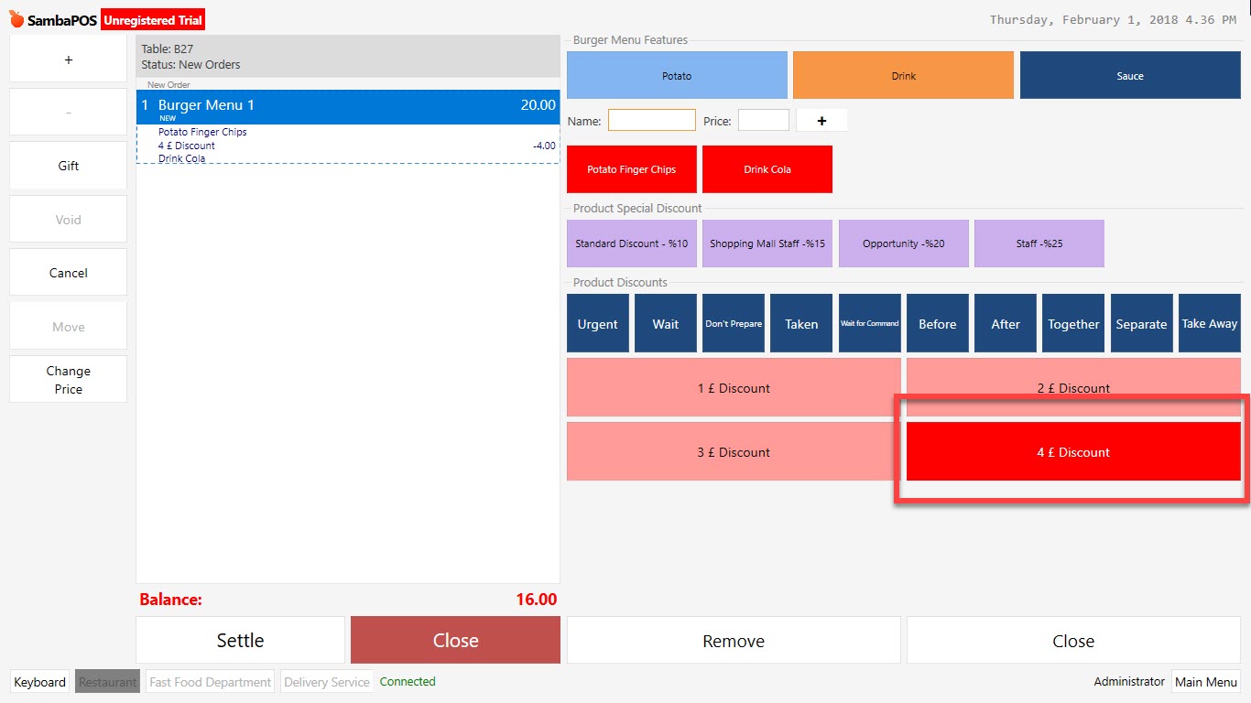
Task: Click the - button in the left panel
Action: point(67,112)
